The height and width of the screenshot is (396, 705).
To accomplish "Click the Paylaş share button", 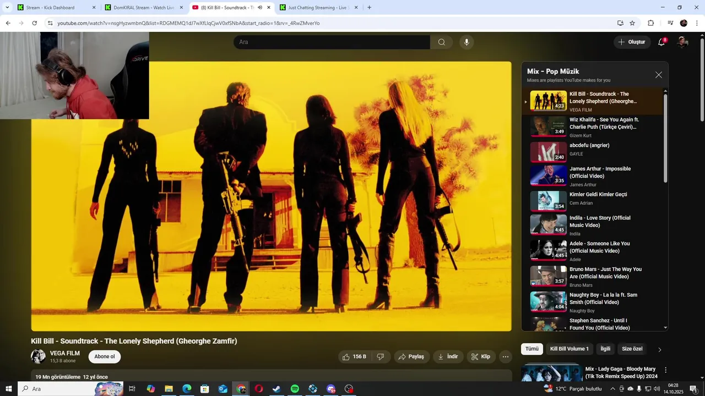I will coord(411,357).
